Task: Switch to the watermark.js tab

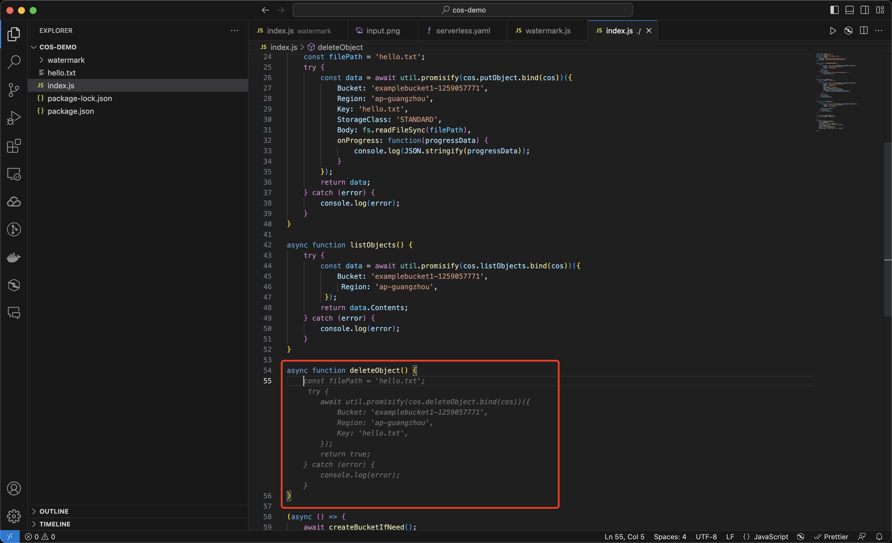Action: [548, 31]
